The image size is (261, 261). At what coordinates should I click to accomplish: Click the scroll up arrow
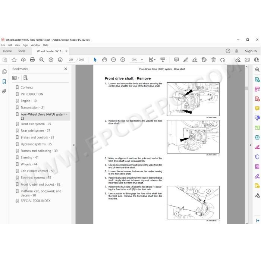(x=247, y=67)
